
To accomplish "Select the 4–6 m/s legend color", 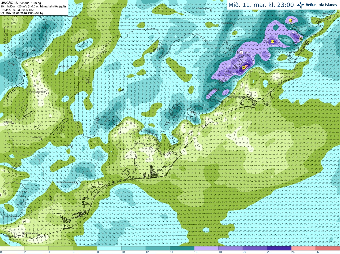I will tap(61, 248).
